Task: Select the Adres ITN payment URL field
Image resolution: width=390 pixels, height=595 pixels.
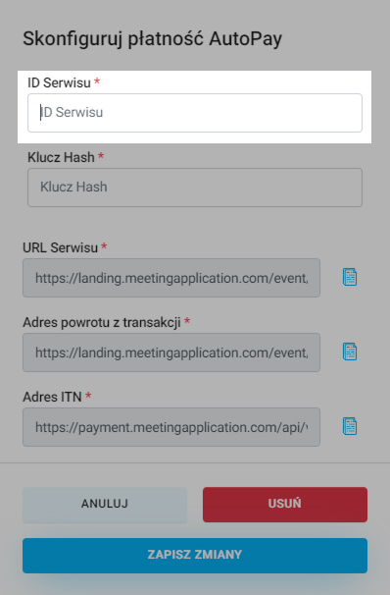Action: coord(171,427)
